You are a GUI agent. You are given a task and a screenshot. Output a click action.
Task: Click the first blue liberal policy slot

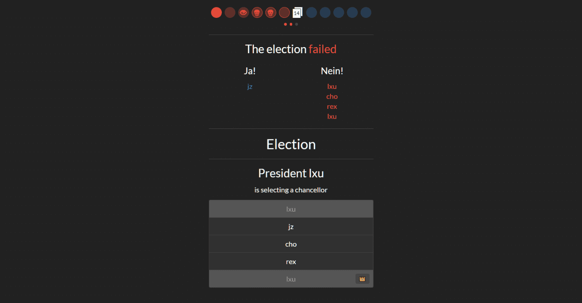pos(311,13)
